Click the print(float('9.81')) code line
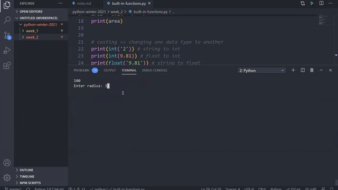 [x=120, y=63]
